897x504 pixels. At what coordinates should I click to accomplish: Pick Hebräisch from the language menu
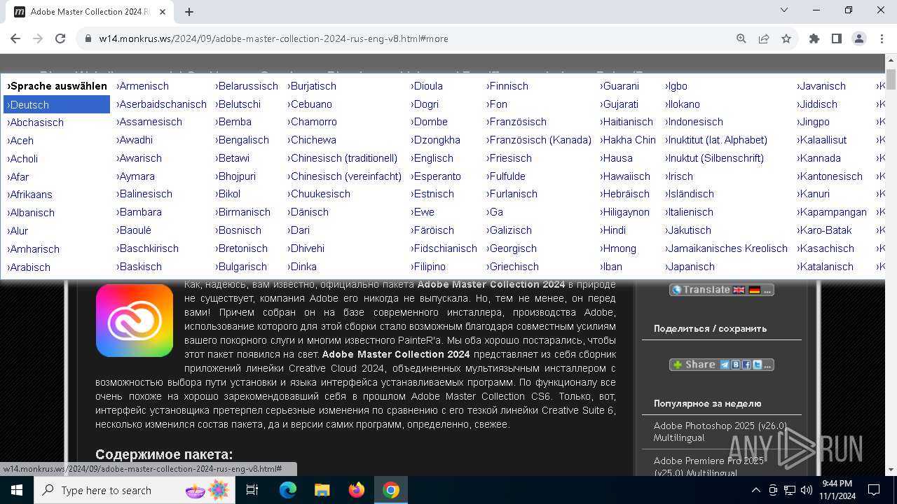[x=624, y=194]
